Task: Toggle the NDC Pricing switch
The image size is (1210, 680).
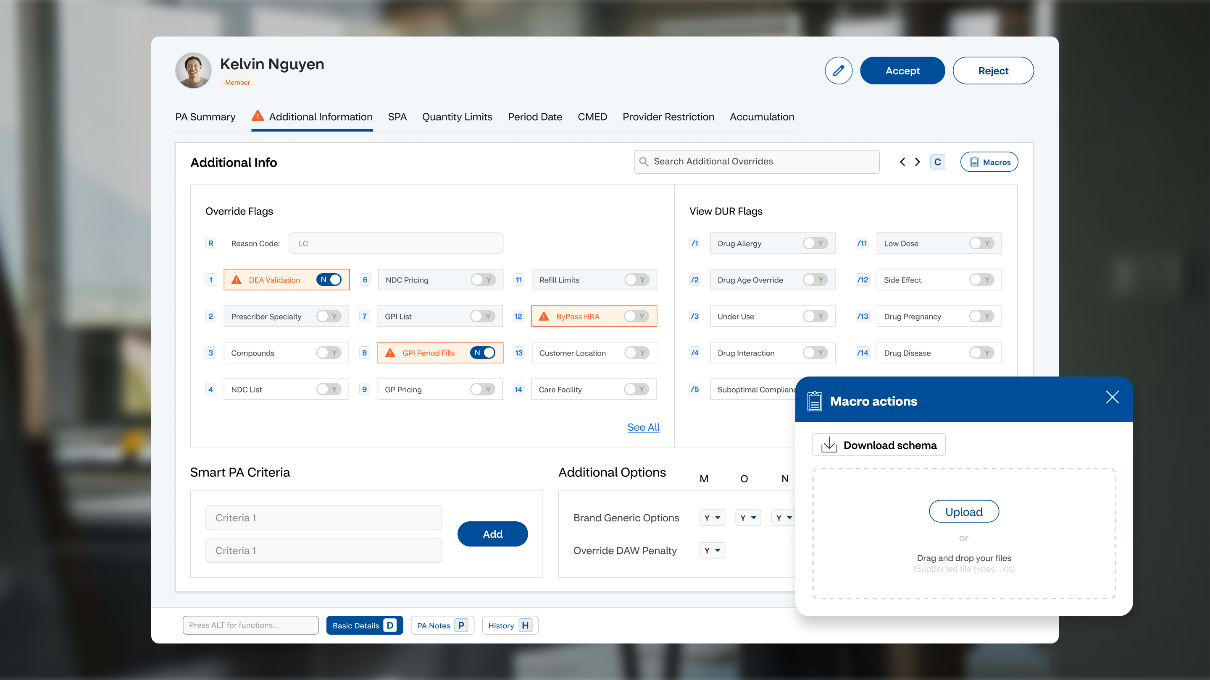Action: coord(483,280)
